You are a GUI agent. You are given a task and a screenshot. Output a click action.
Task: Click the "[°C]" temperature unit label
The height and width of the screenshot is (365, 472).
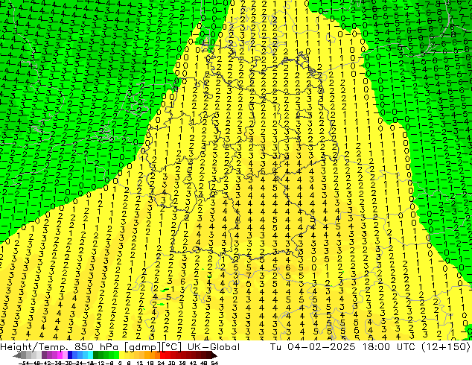[x=170, y=347]
